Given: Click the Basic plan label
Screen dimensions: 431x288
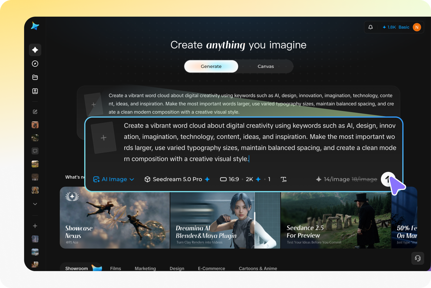Looking at the screenshot, I should tap(404, 27).
